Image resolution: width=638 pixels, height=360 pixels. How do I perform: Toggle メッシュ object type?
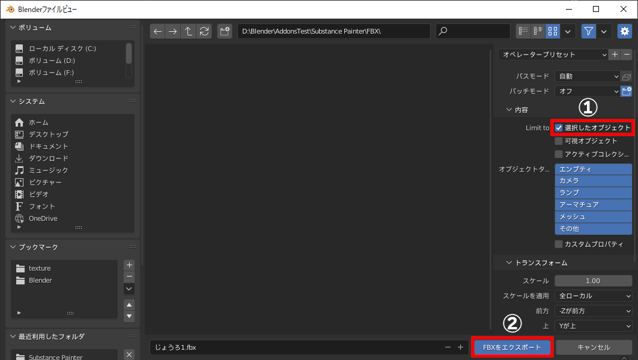point(593,217)
